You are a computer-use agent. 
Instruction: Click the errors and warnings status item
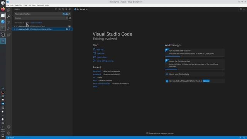[11, 137]
